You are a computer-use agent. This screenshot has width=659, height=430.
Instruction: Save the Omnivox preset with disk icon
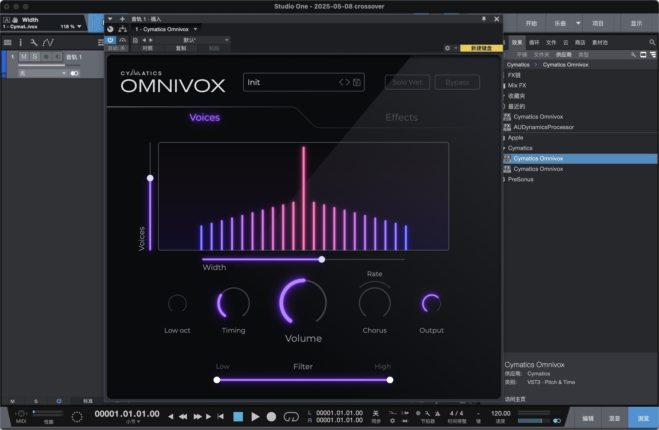(357, 82)
